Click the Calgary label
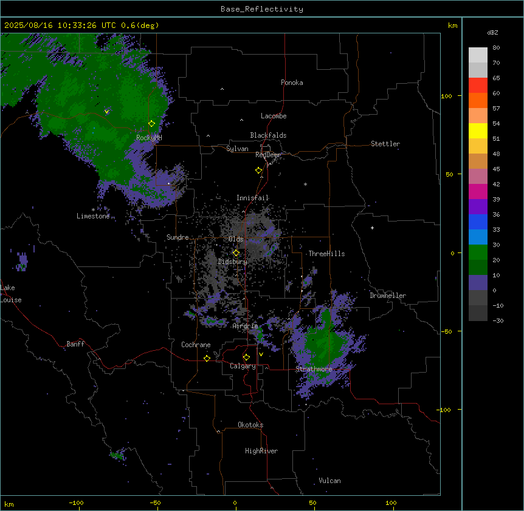The height and width of the screenshot is (511, 524). (243, 366)
